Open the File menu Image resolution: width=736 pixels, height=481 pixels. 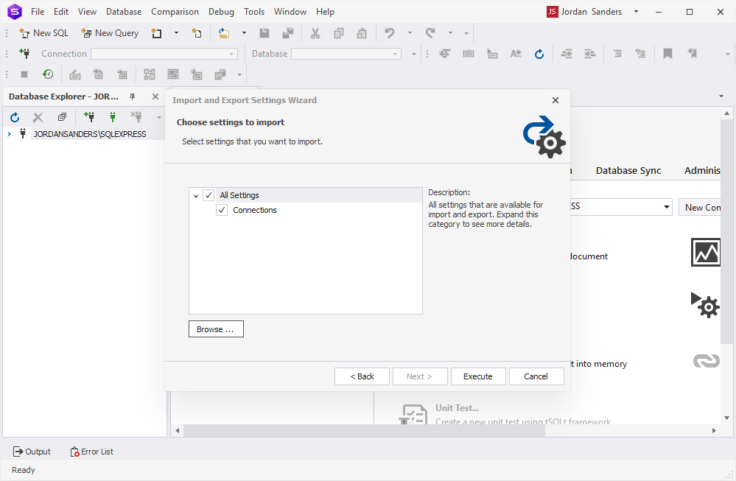38,12
